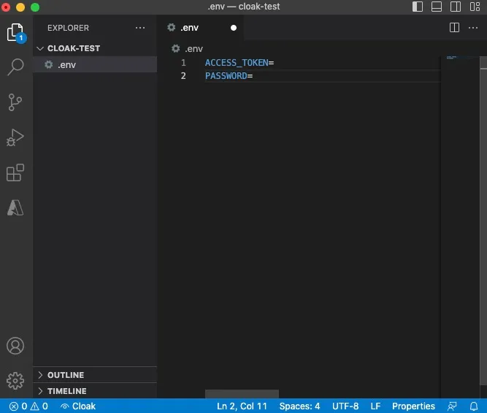Screen dimensions: 487x413
Task: Change end of line sequence LF
Action: (x=375, y=406)
